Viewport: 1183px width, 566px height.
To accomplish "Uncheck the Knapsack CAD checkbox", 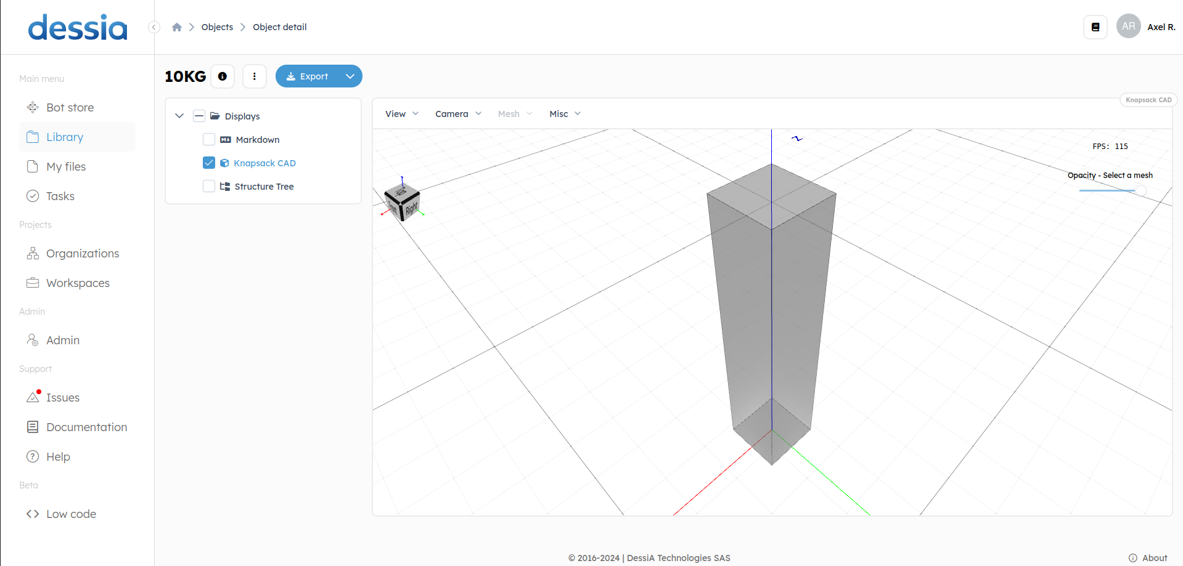I will pos(209,163).
